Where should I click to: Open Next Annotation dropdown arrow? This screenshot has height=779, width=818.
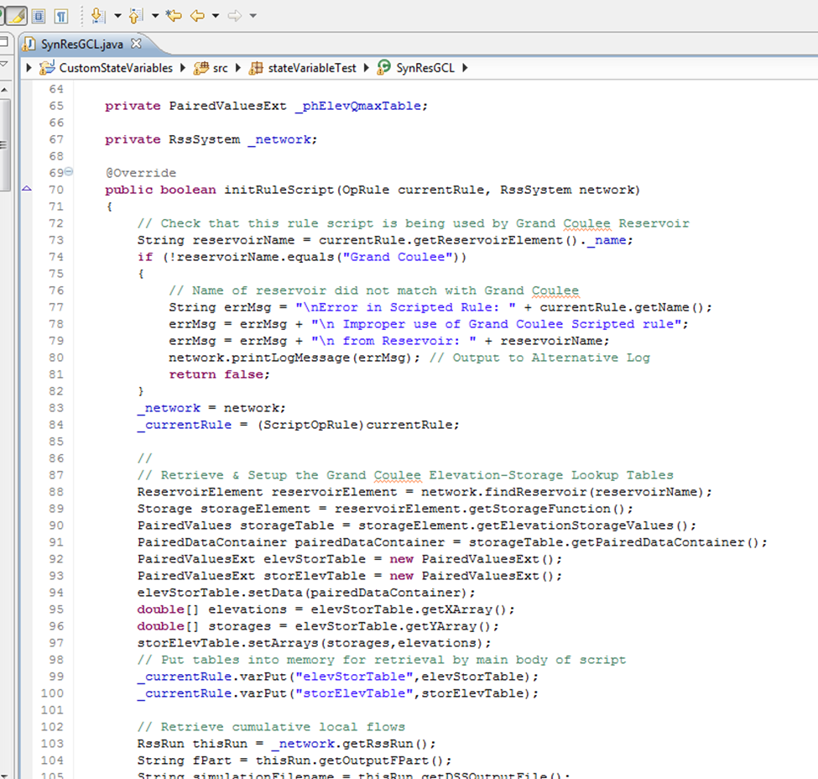point(118,16)
